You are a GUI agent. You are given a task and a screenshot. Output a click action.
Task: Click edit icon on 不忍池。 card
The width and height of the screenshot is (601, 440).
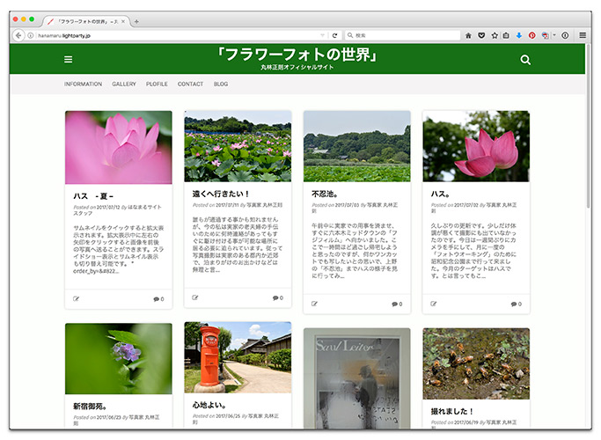314,304
